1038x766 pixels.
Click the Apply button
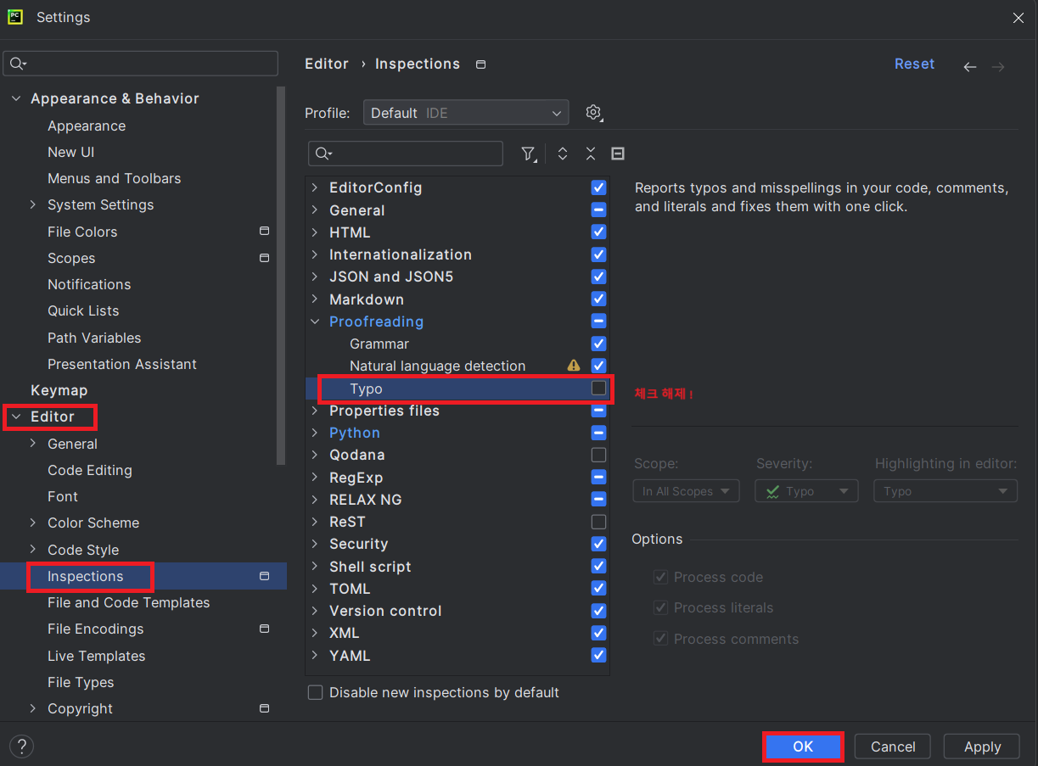(982, 746)
